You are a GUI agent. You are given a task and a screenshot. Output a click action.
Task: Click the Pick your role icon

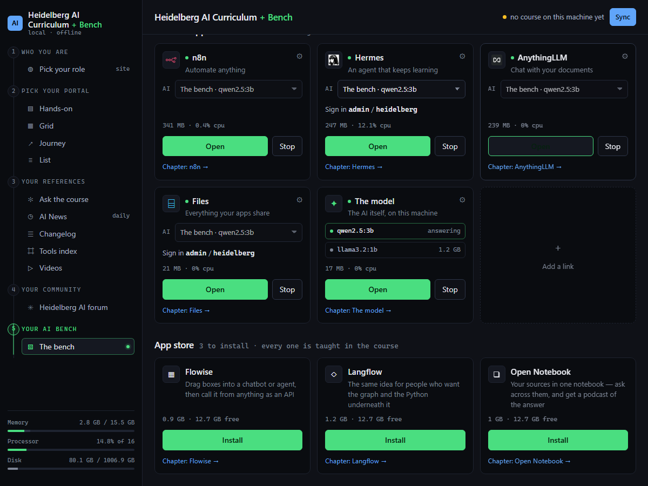pyautogui.click(x=30, y=69)
